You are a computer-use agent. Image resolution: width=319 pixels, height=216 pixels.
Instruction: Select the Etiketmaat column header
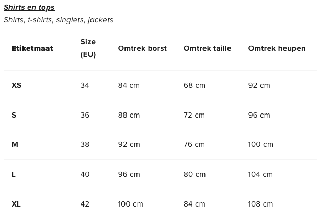[x=32, y=48]
